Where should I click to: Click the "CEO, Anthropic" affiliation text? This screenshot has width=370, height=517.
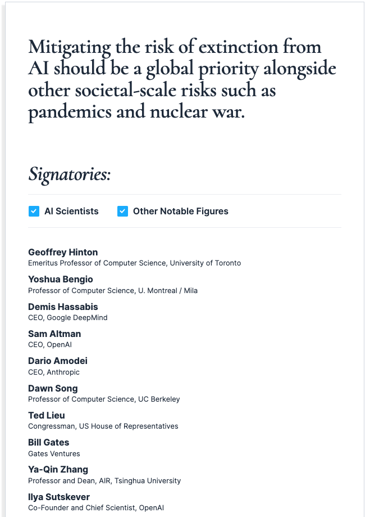coord(54,372)
